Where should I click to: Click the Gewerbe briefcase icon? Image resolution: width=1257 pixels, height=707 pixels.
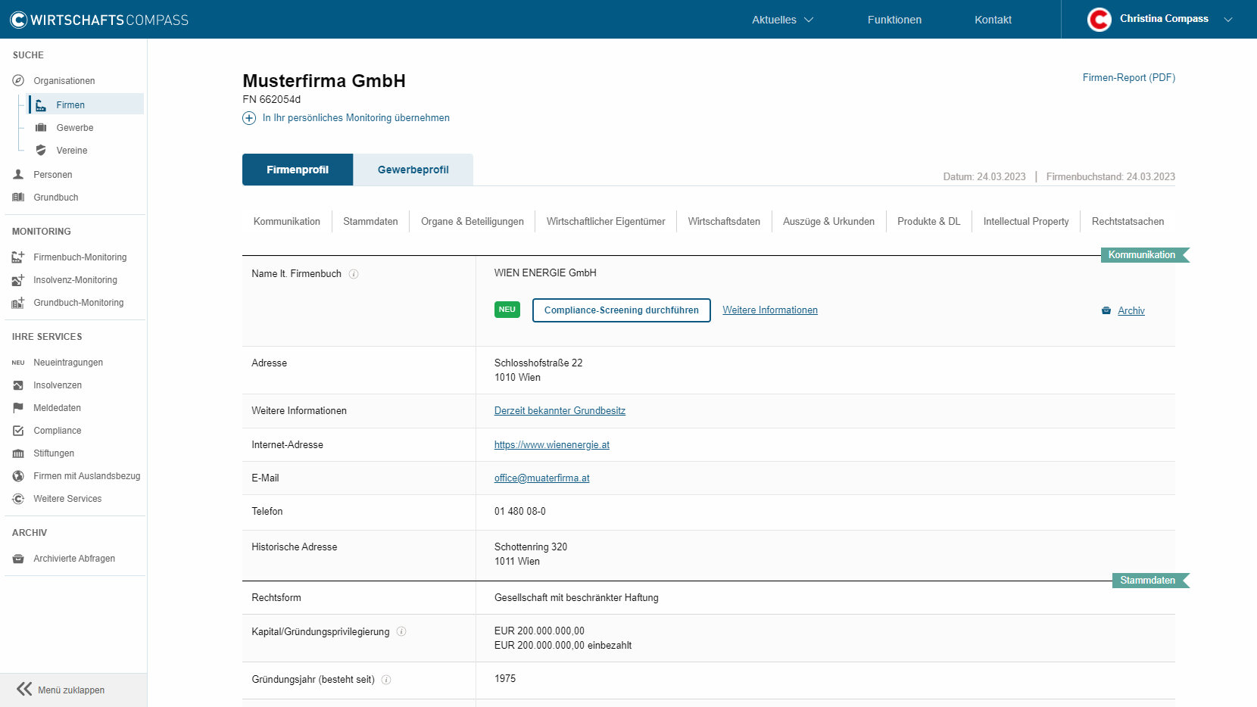click(41, 127)
